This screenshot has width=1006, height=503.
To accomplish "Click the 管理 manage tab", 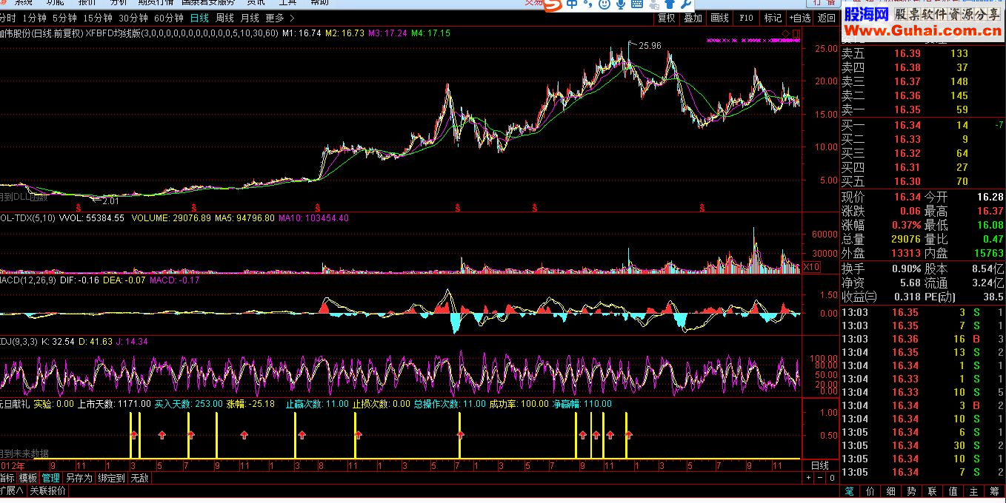I will (50, 478).
